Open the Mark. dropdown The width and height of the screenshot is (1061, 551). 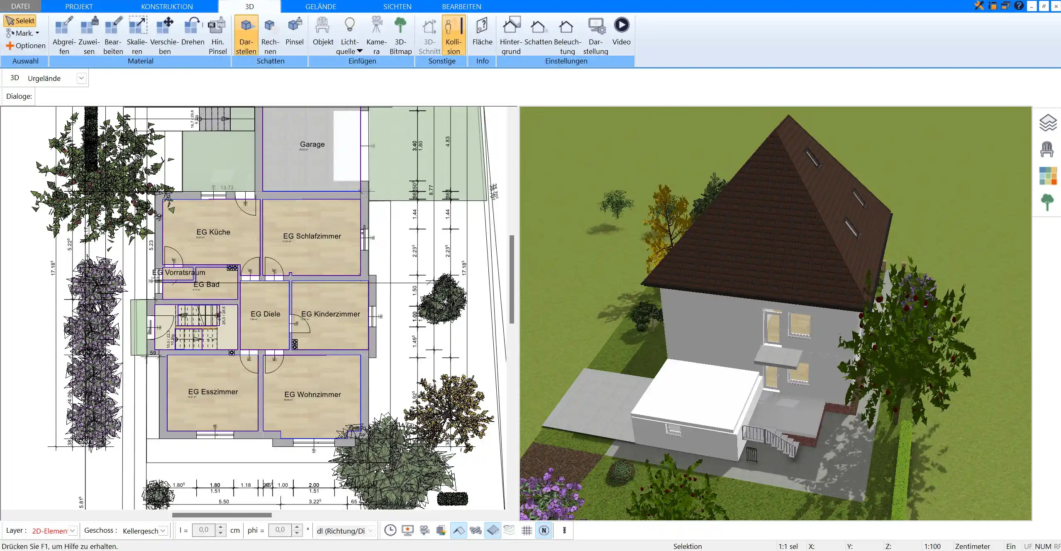(23, 33)
